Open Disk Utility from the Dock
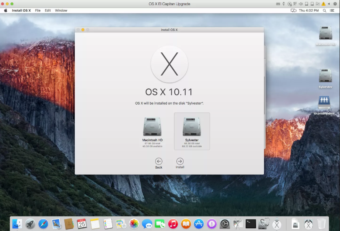 (264, 224)
